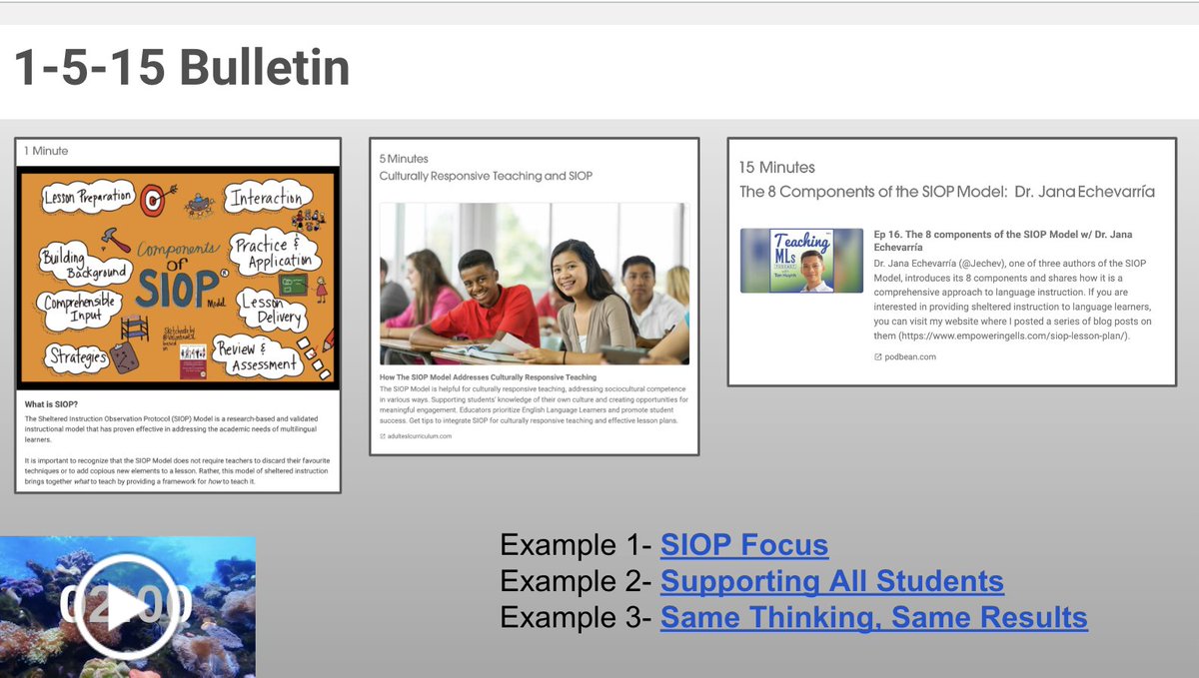Click the '15 Minutes' card label

777,168
